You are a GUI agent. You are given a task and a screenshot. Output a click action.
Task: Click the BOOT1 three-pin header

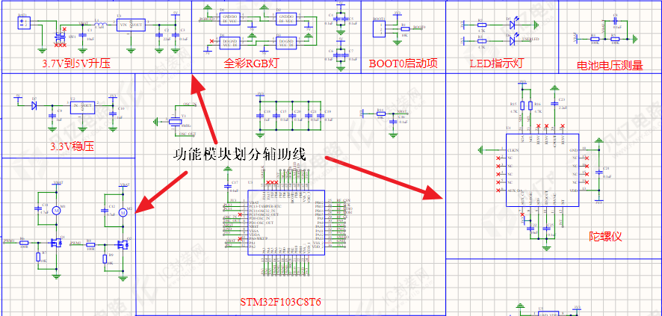pos(380,30)
